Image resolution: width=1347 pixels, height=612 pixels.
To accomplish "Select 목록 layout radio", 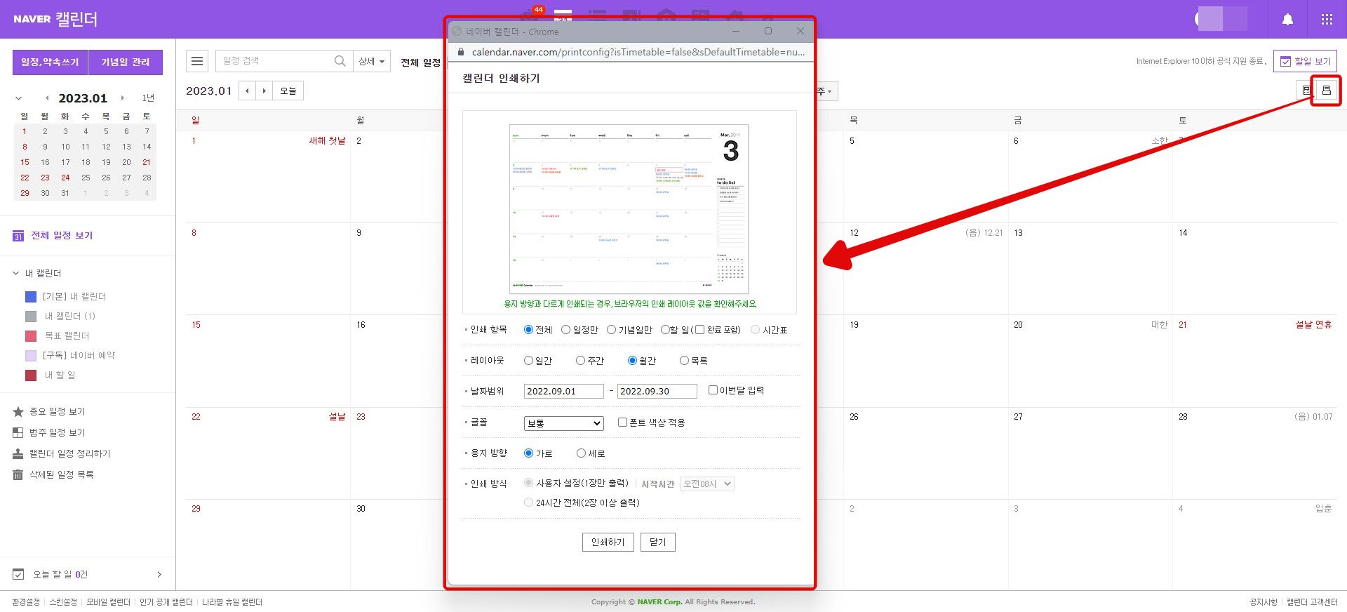I will point(684,361).
